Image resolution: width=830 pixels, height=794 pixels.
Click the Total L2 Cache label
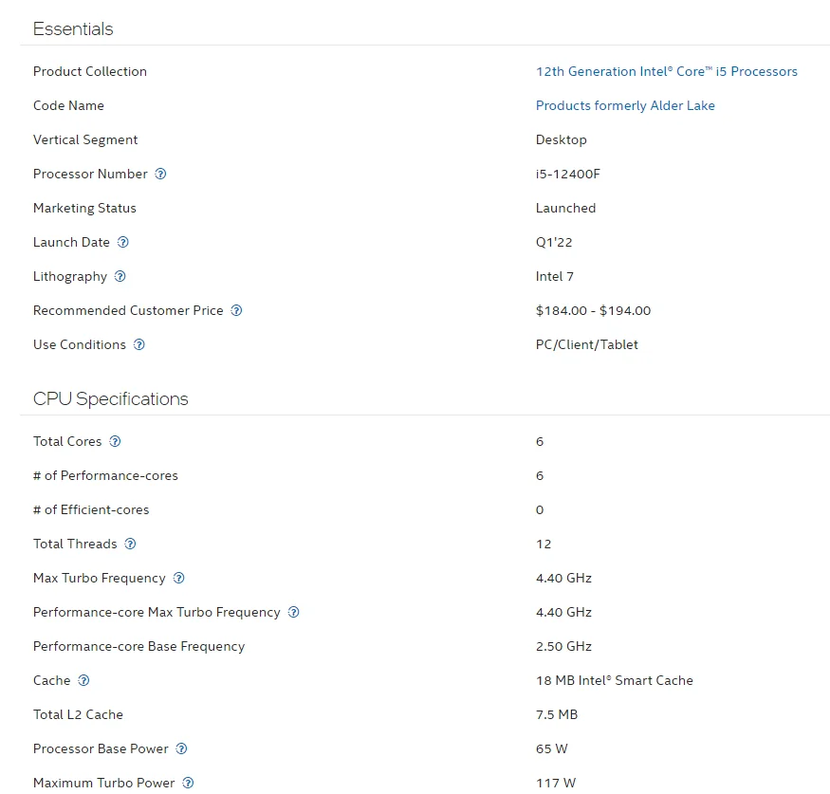[x=78, y=714]
